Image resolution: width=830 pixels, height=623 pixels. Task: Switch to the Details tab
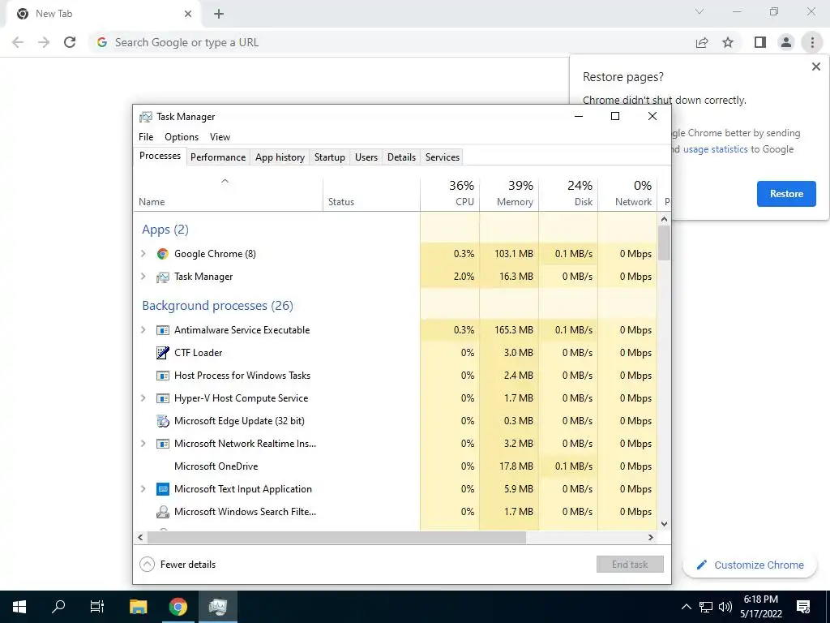tap(402, 157)
